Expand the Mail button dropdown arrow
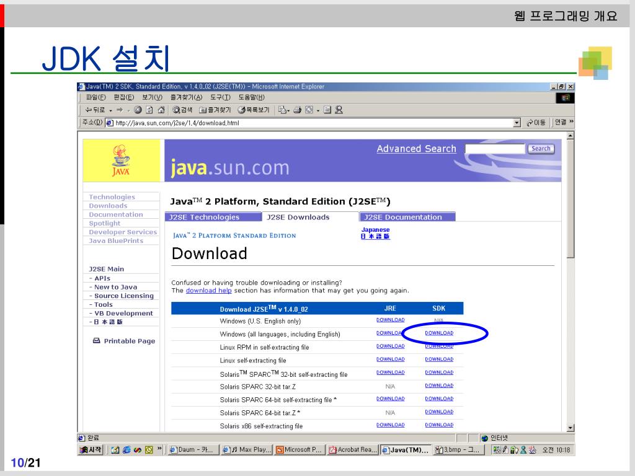This screenshot has width=635, height=476. 288,110
